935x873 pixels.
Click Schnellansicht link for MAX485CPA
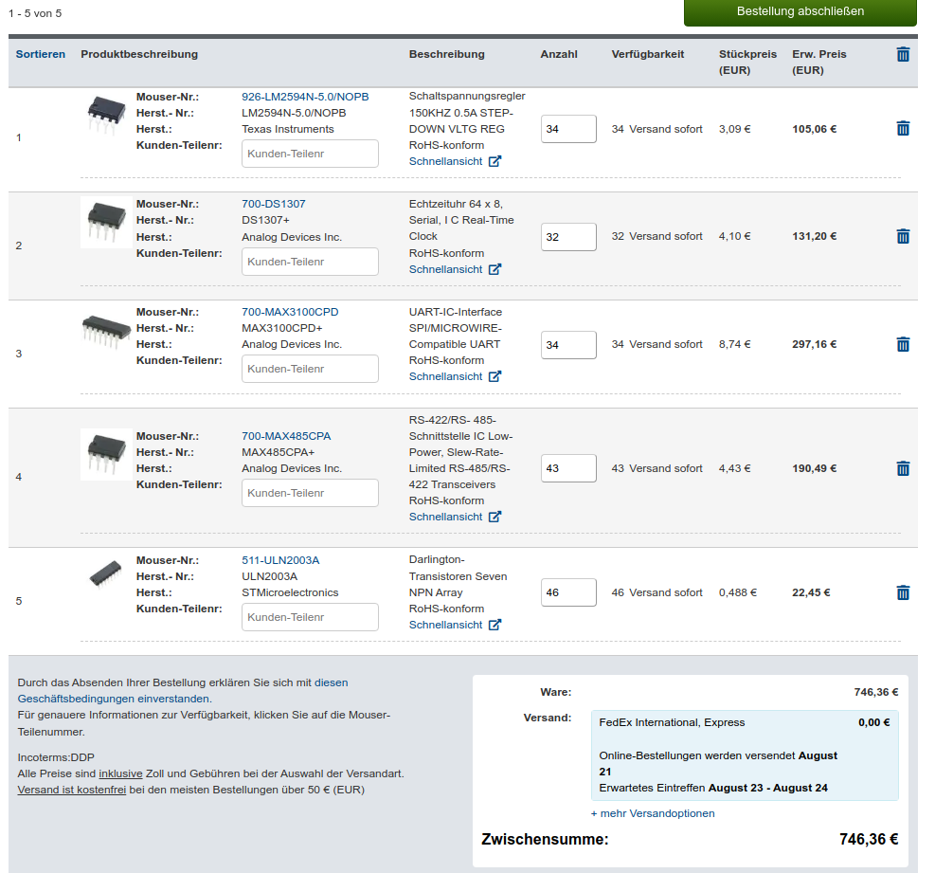point(445,517)
